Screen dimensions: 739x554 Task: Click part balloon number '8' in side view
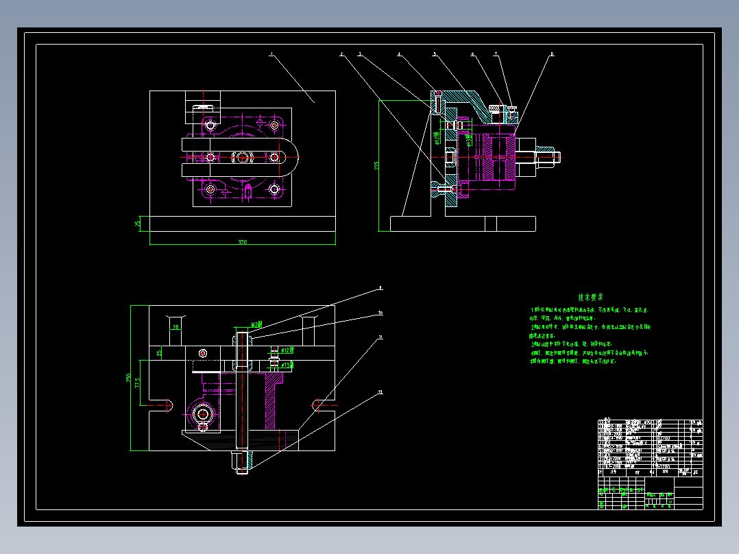tap(552, 53)
